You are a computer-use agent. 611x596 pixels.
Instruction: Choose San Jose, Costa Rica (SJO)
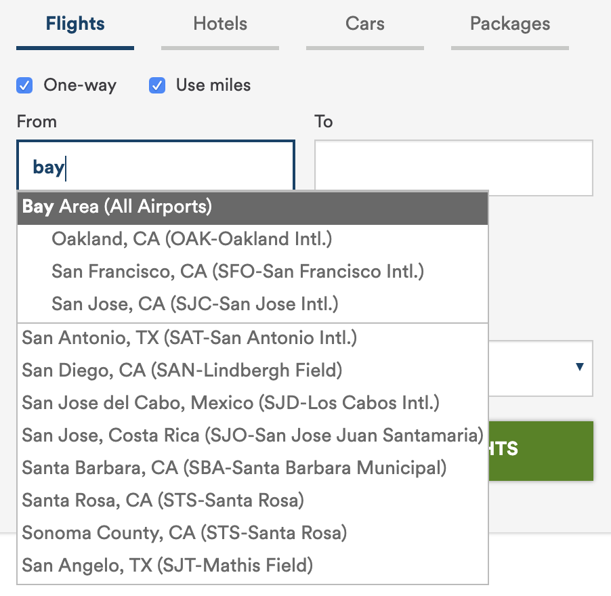point(252,435)
